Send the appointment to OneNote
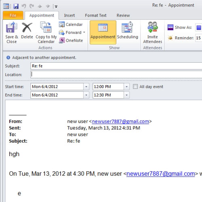Image resolution: width=202 pixels, height=202 pixels. 71,40
